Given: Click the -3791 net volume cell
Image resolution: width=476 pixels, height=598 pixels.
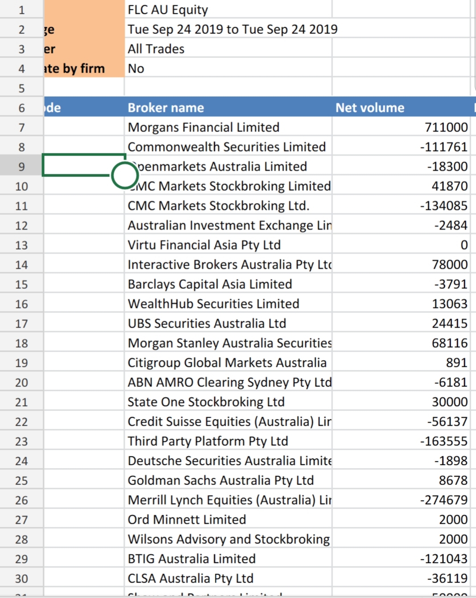Looking at the screenshot, I should [401, 284].
